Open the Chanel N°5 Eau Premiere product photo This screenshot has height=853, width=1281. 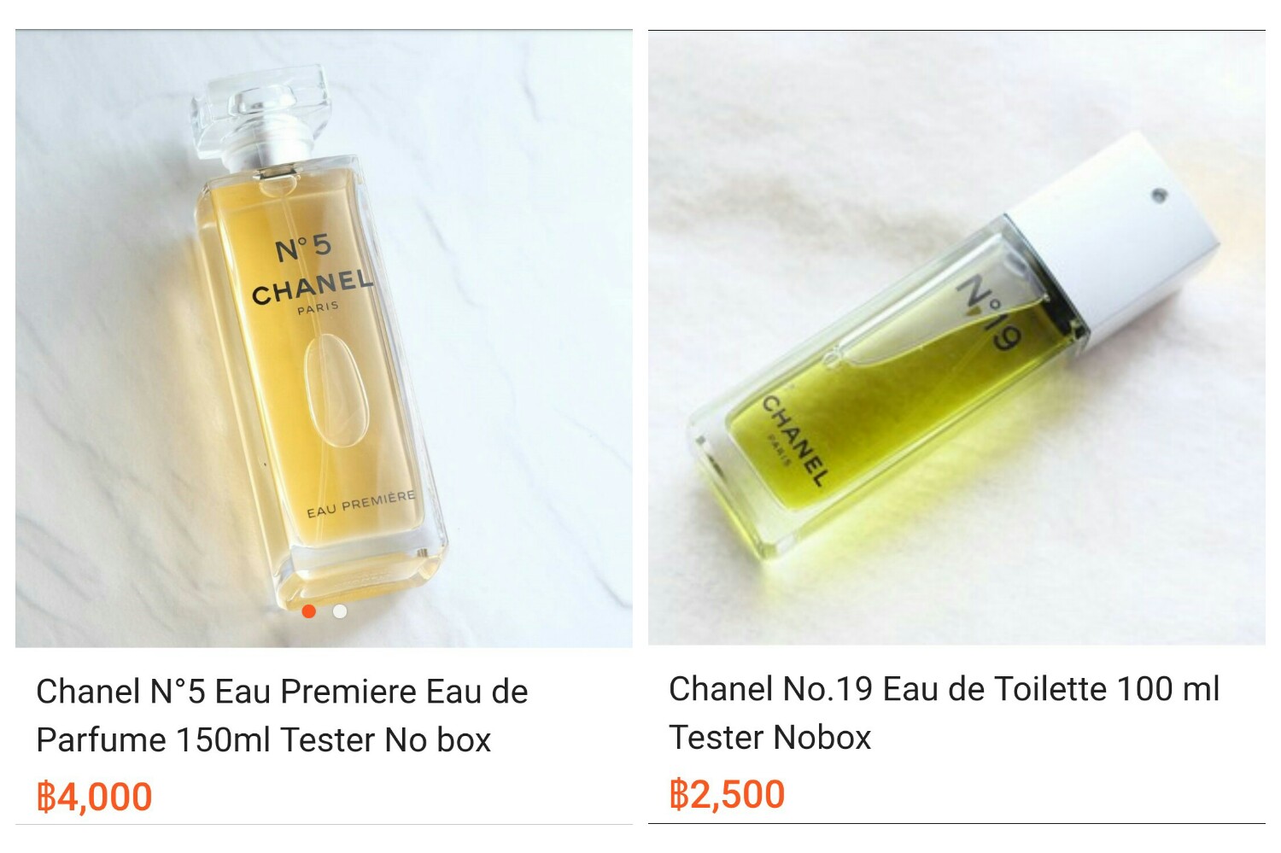(x=324, y=339)
